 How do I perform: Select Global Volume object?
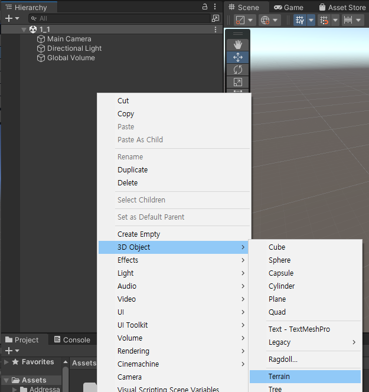coord(71,58)
